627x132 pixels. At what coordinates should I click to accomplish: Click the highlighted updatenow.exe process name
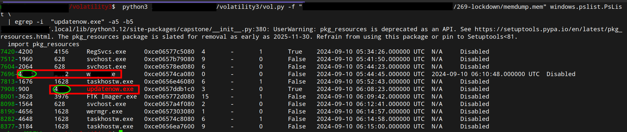coord(110,89)
